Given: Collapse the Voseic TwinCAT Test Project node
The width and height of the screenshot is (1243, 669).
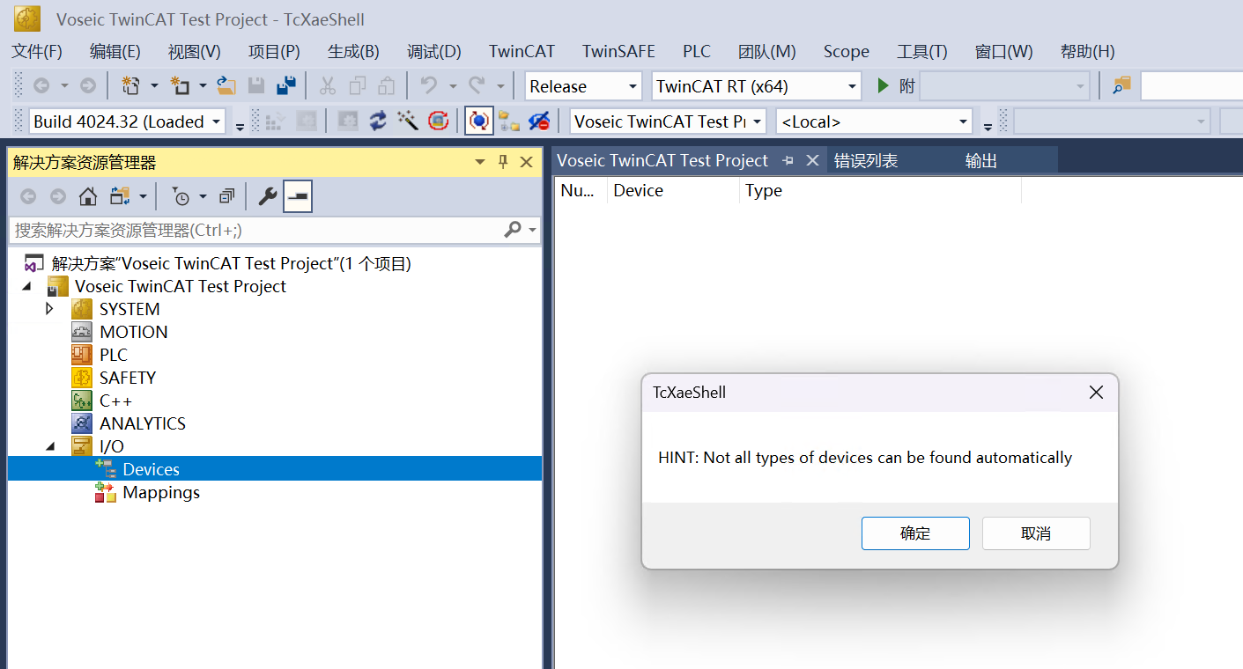Looking at the screenshot, I should 26,286.
